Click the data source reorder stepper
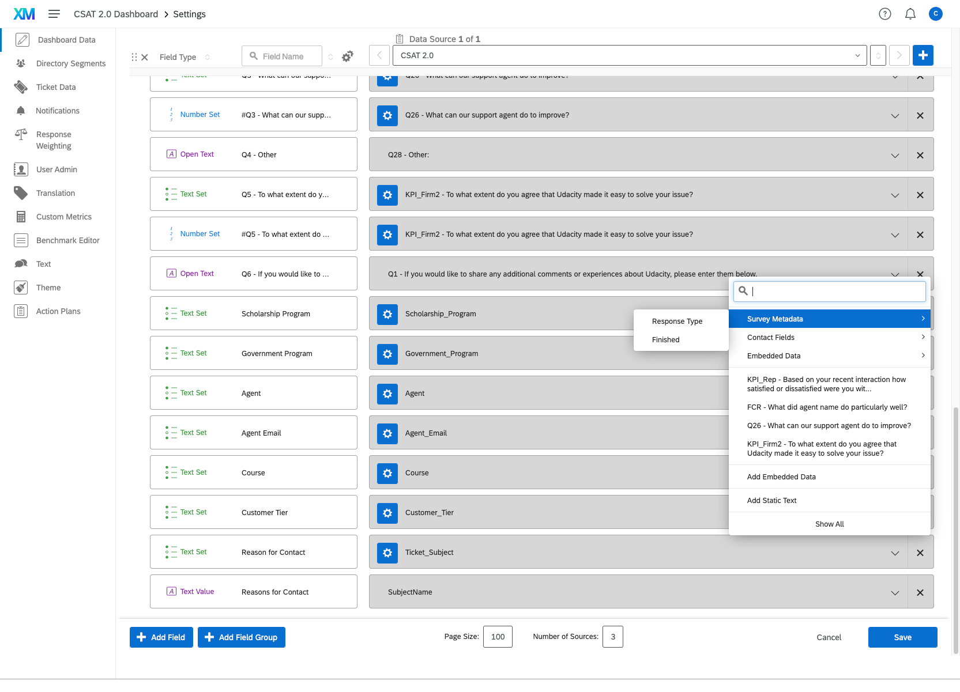Image resolution: width=960 pixels, height=692 pixels. point(878,55)
